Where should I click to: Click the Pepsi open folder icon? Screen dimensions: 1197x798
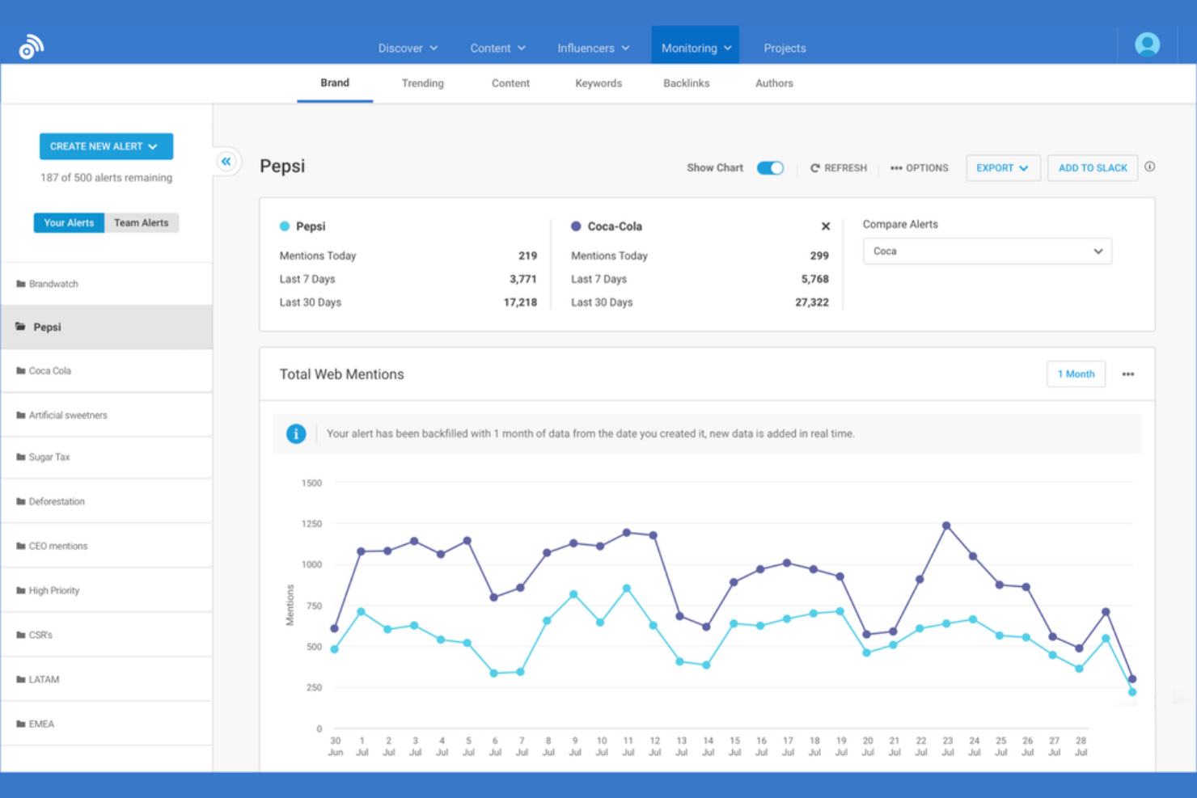(x=20, y=327)
